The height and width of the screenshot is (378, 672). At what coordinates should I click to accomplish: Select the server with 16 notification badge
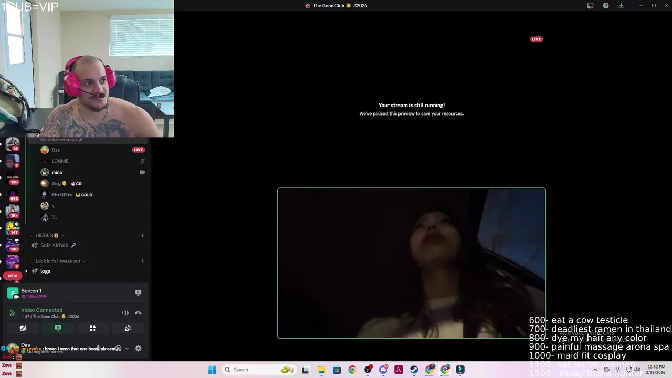(x=13, y=144)
